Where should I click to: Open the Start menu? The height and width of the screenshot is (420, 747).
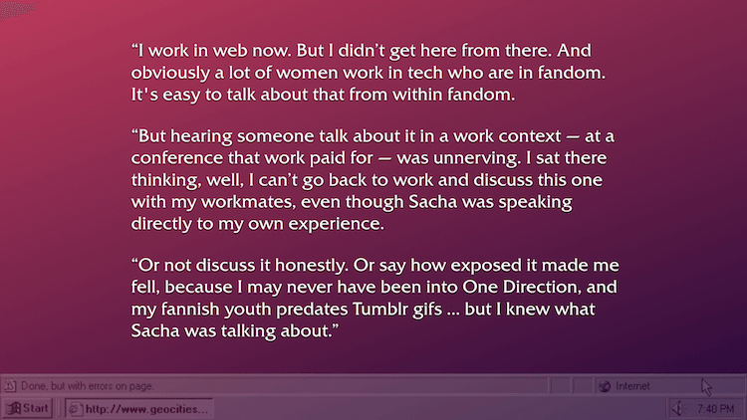tap(28, 408)
